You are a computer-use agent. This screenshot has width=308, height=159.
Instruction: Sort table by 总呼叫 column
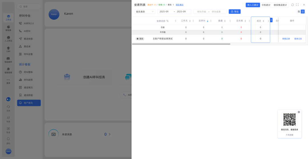(208, 21)
